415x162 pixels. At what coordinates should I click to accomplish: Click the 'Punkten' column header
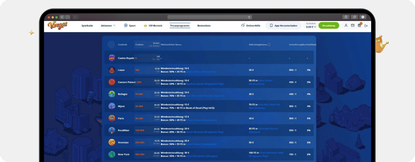139,45
